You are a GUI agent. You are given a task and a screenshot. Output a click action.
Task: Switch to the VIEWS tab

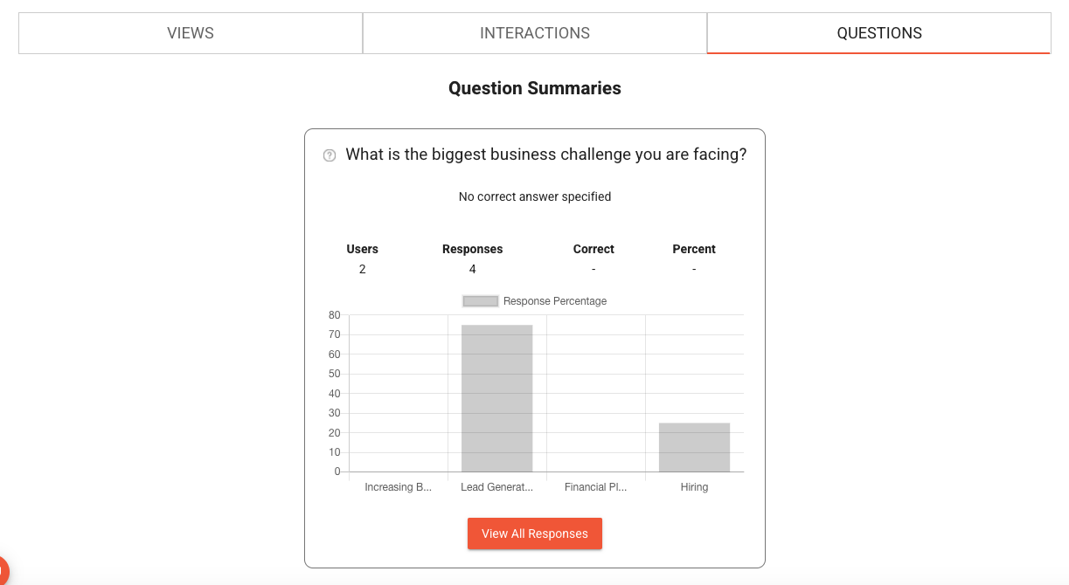(x=191, y=33)
